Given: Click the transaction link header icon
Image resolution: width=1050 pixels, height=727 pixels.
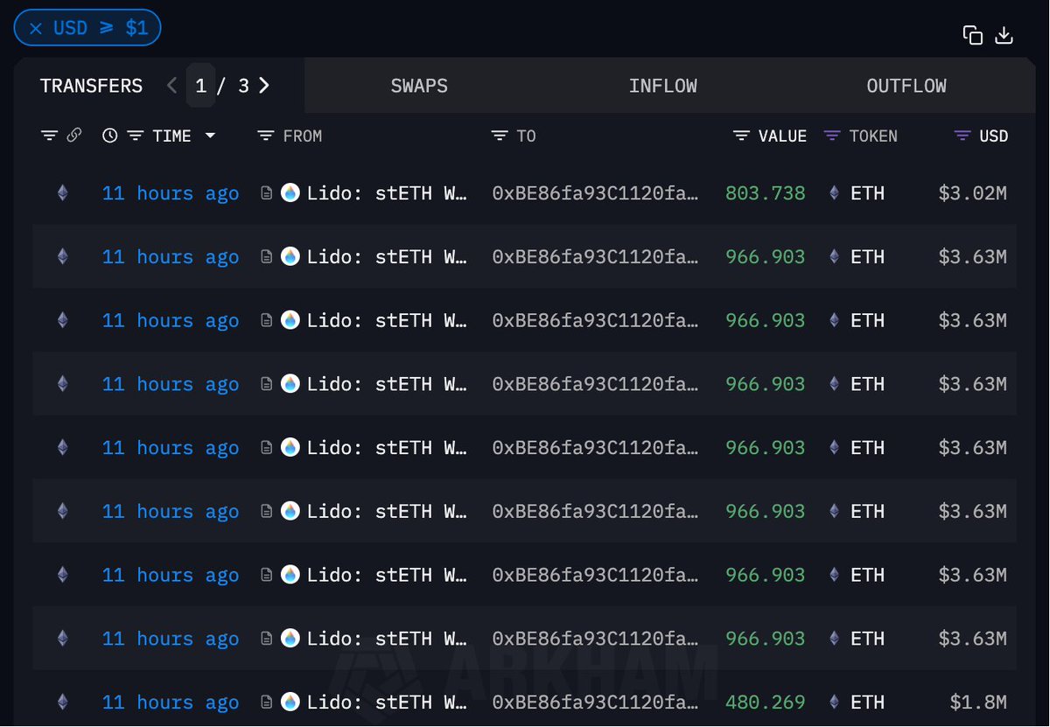Looking at the screenshot, I should pyautogui.click(x=74, y=136).
